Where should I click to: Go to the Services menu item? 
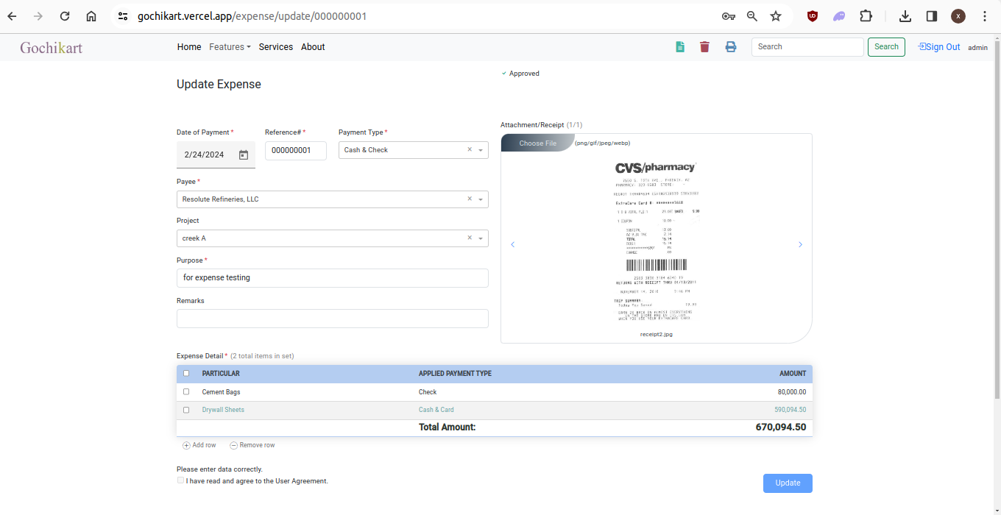coord(275,47)
